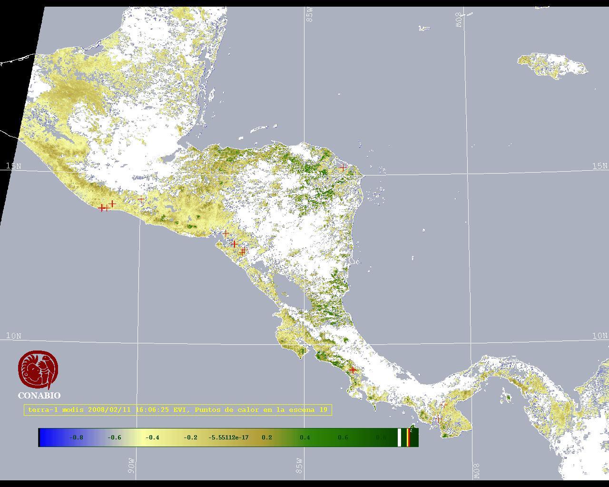
Task: Click the -0.8 label on the color scale
Action: click(x=76, y=438)
